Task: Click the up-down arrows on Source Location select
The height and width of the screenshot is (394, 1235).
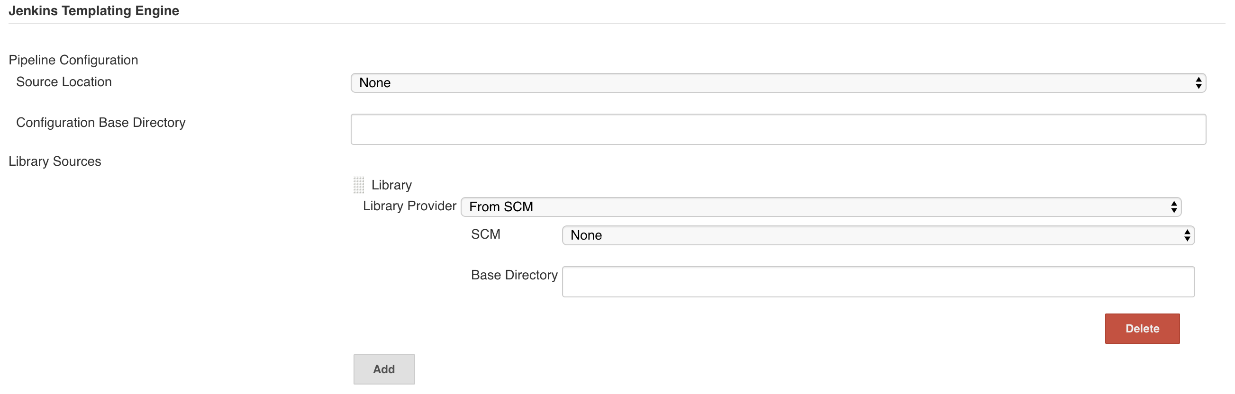Action: coord(1198,83)
